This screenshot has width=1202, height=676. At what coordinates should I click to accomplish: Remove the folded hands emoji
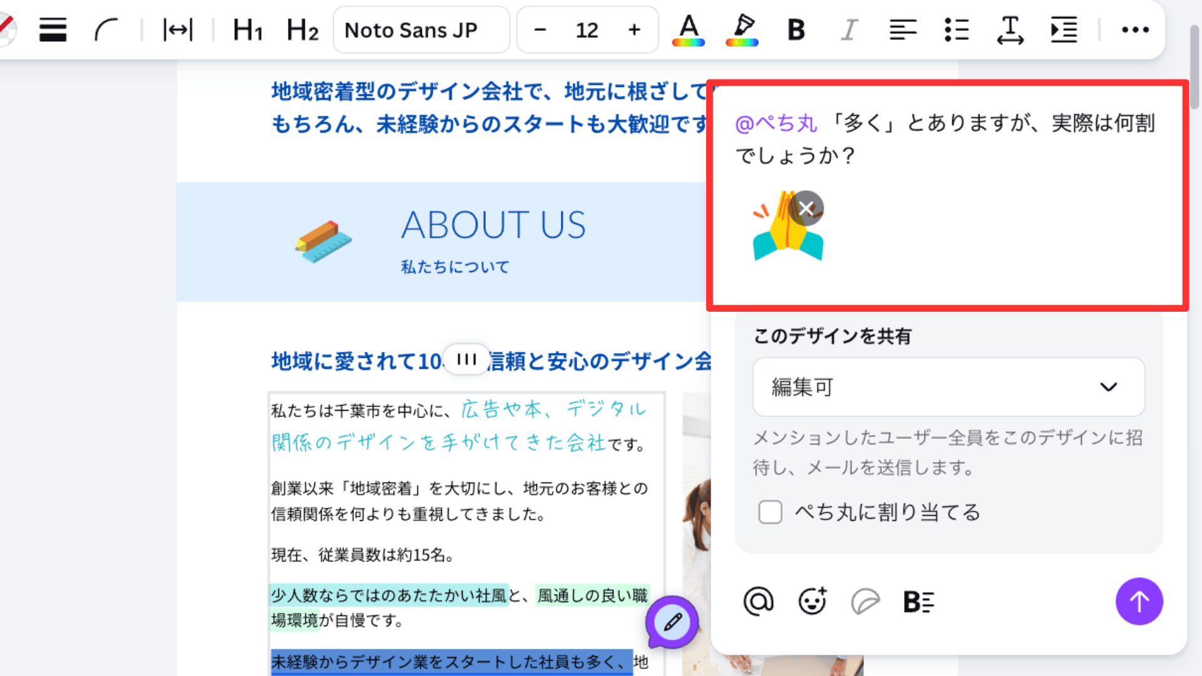click(x=805, y=208)
